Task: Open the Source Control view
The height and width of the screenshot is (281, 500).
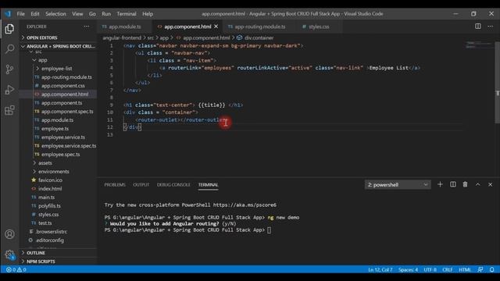Action: 9,69
